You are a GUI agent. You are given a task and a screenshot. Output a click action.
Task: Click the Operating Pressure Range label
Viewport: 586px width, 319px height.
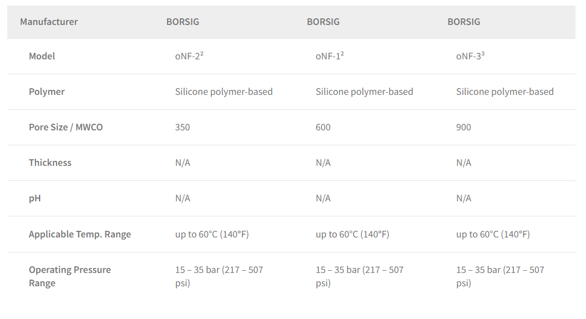point(70,276)
